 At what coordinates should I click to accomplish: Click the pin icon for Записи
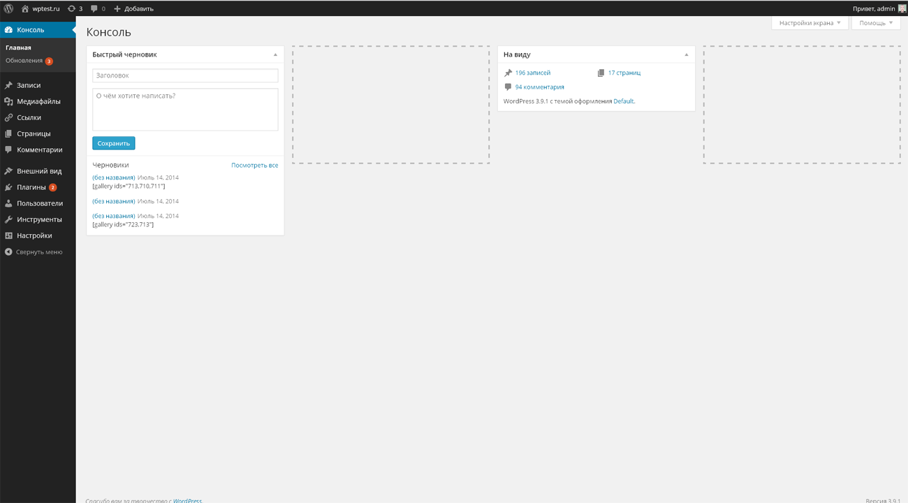tap(8, 85)
